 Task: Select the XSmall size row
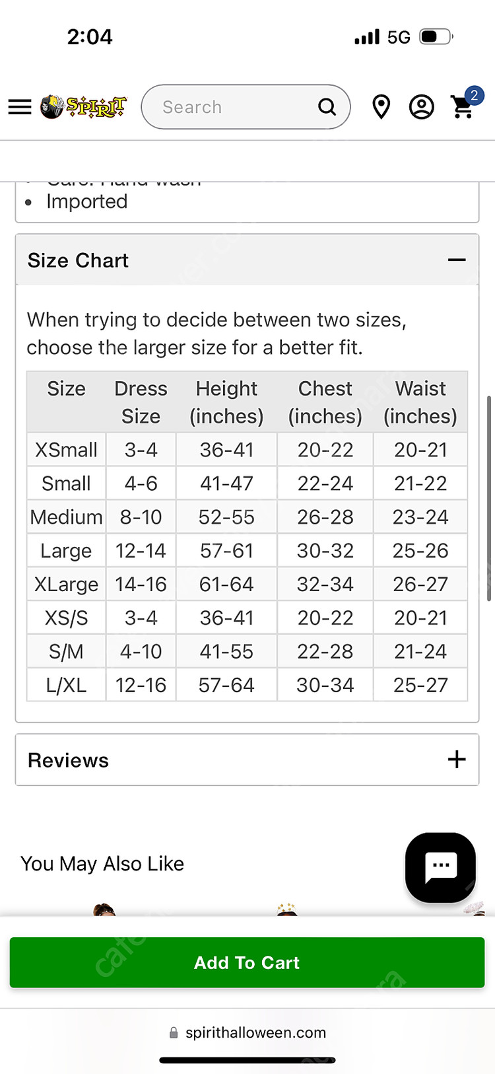66,450
